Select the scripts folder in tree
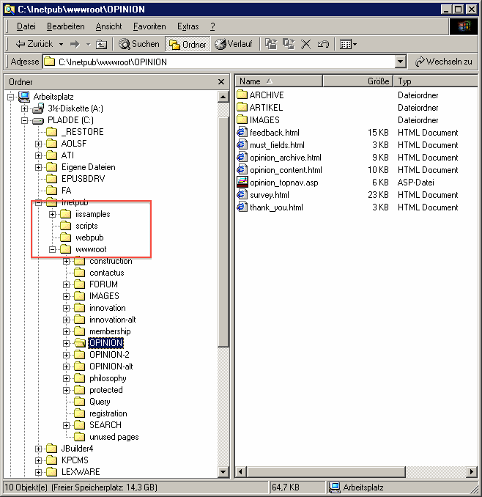482x497 pixels. (79, 226)
